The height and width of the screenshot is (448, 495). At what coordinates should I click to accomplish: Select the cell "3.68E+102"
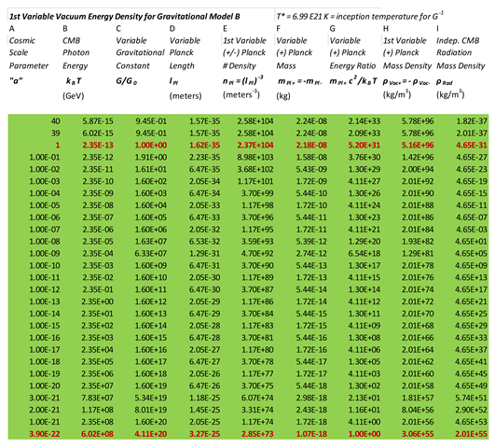[x=255, y=169]
